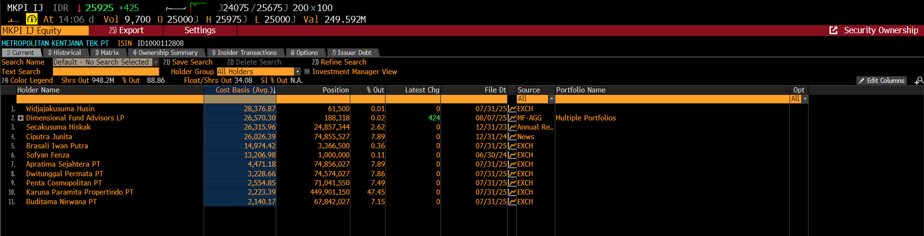Open chart icon for Dwitunggal Permata PT row
The height and width of the screenshot is (236, 924).
tap(512, 174)
